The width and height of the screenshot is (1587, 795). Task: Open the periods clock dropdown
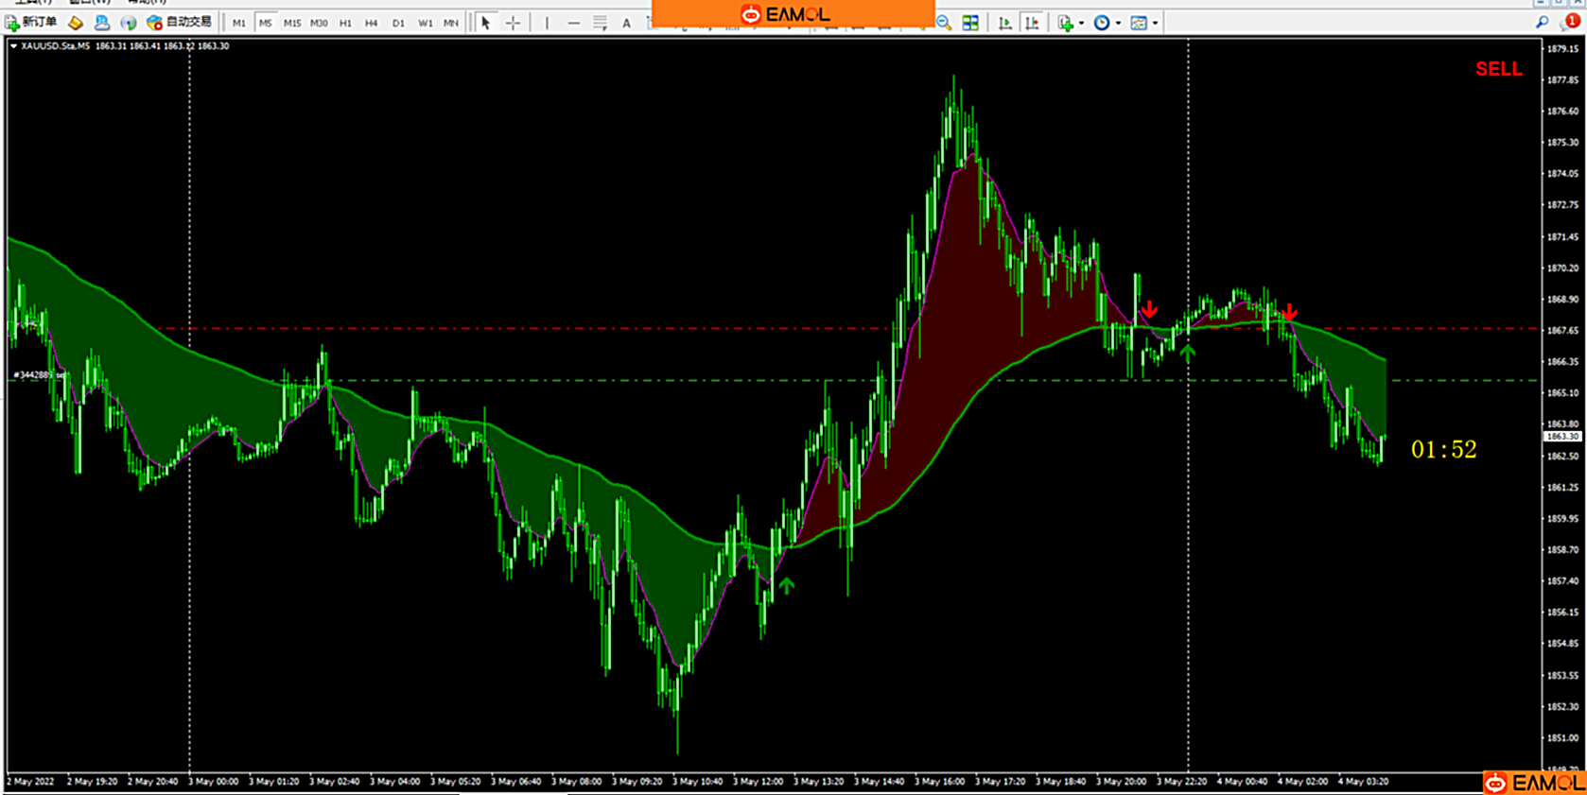1107,23
